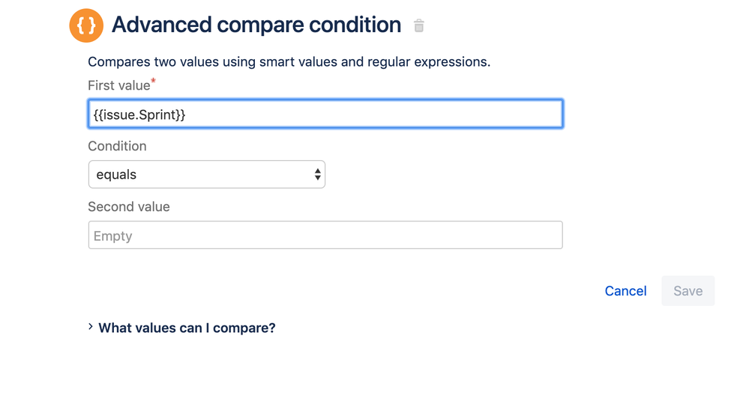Click the Second value label

point(129,206)
